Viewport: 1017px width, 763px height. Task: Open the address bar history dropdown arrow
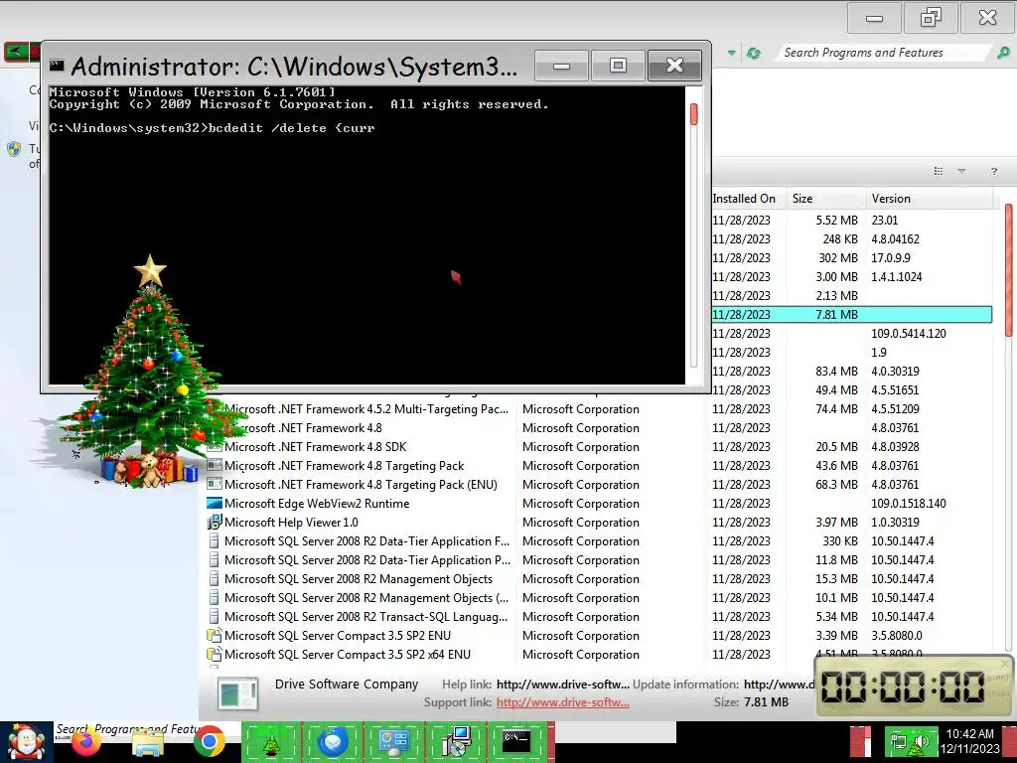pyautogui.click(x=732, y=54)
